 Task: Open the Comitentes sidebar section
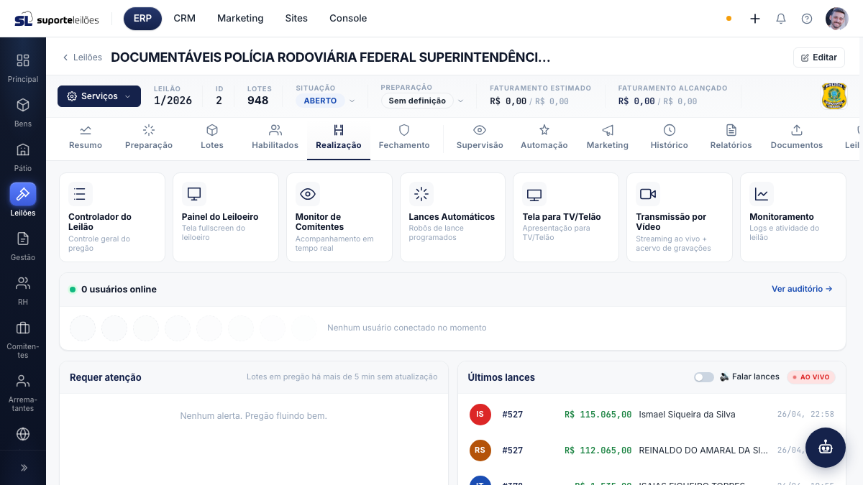[23, 338]
